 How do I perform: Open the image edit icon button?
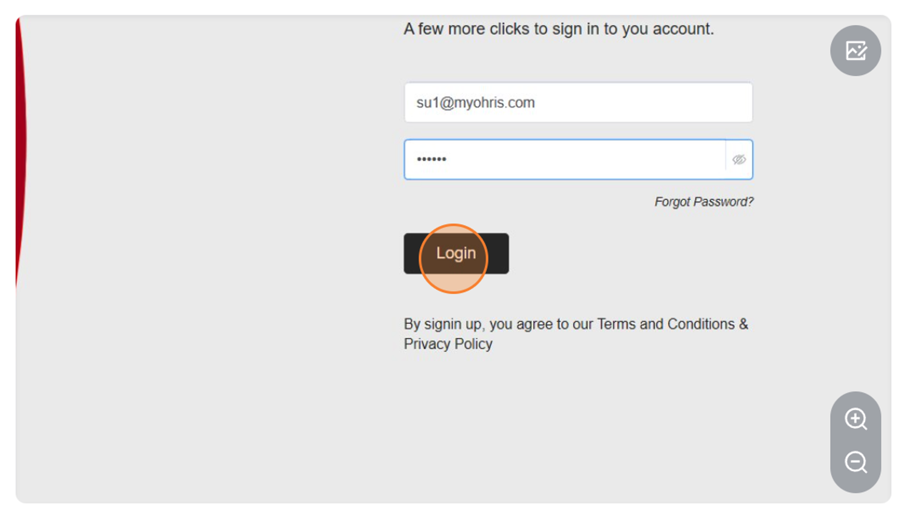tap(856, 50)
